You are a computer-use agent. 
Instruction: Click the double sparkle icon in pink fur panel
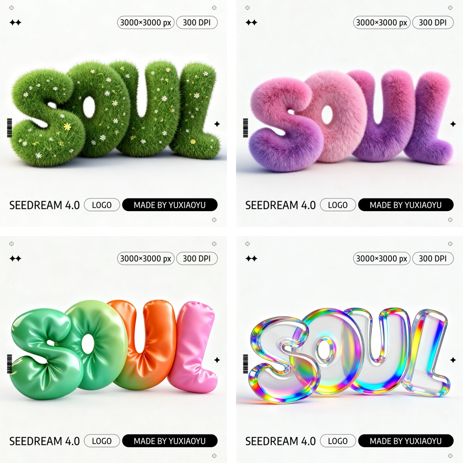[251, 23]
